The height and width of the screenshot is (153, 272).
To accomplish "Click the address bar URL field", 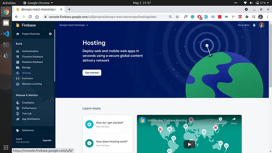I will (x=102, y=17).
